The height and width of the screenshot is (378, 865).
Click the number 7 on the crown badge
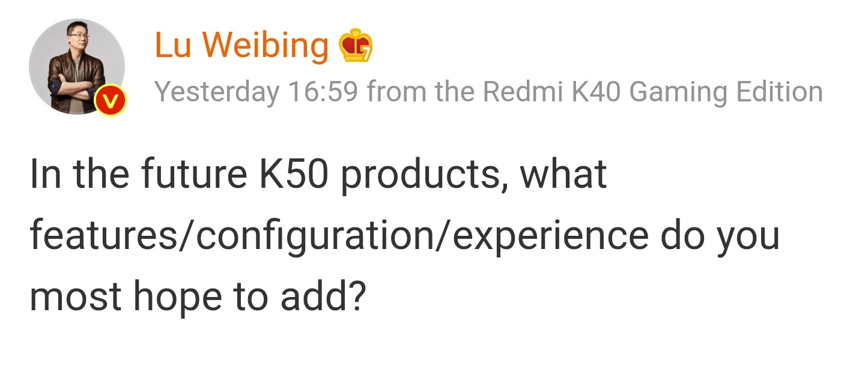tap(363, 52)
